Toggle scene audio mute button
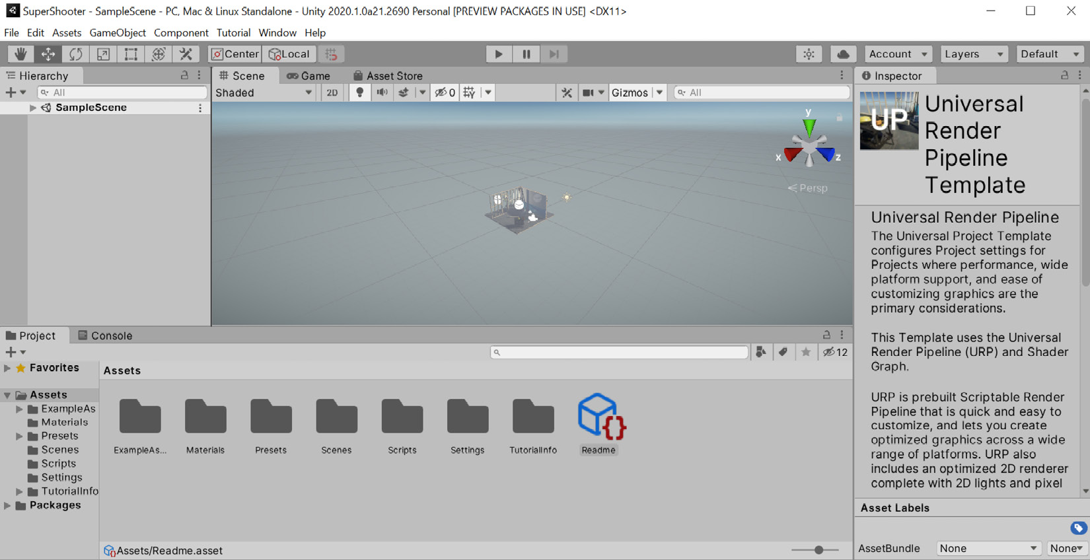Screen dimensions: 1090x560 click(382, 92)
